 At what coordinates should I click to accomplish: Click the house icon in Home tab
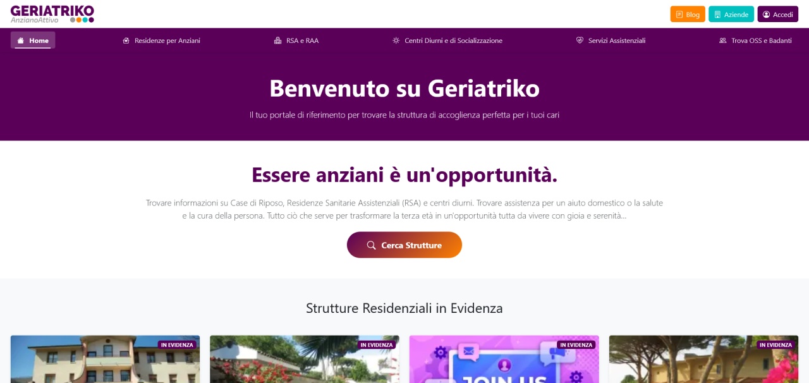(x=20, y=40)
